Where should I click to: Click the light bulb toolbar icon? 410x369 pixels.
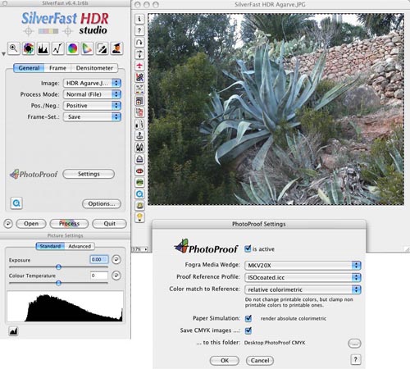click(x=139, y=217)
